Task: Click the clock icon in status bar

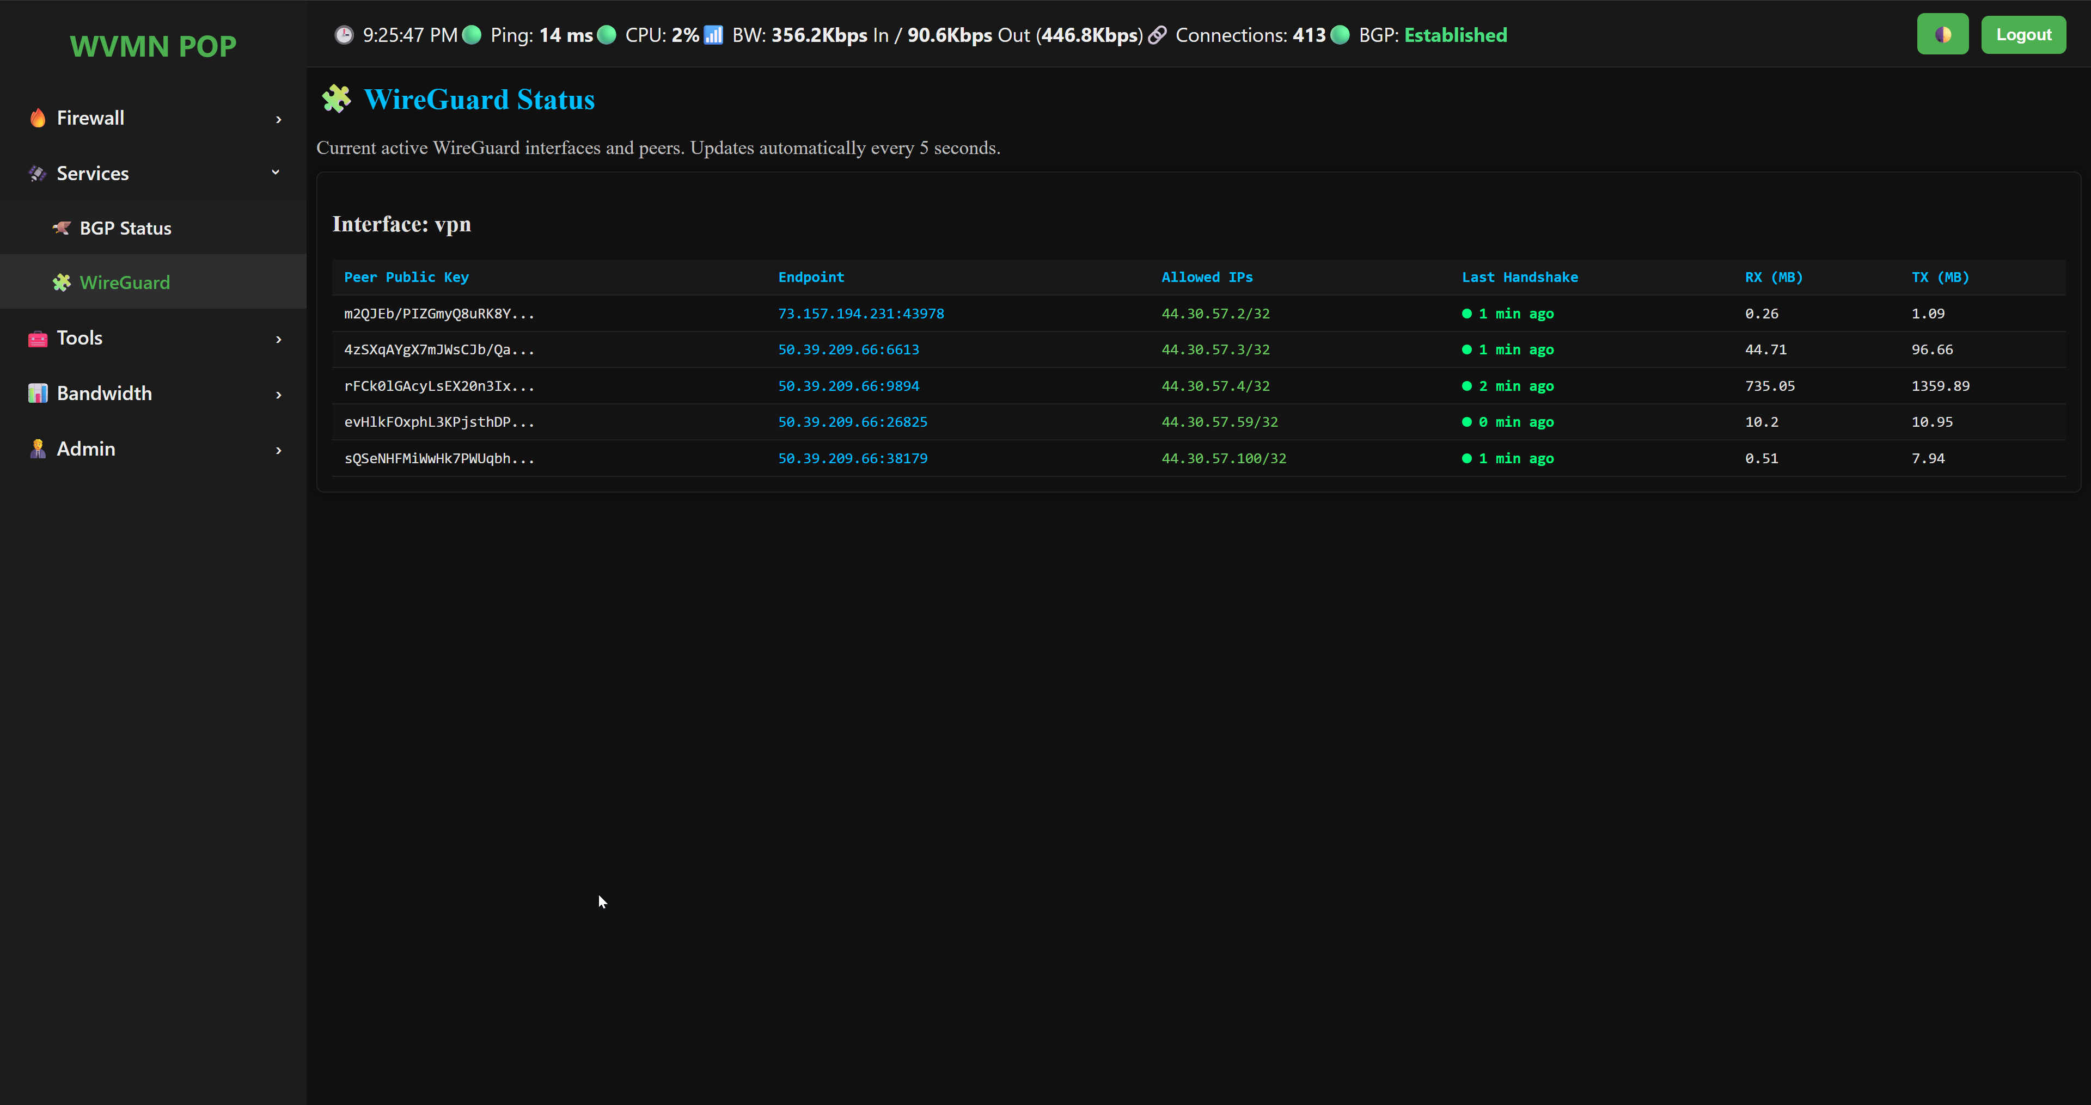Action: coord(344,35)
